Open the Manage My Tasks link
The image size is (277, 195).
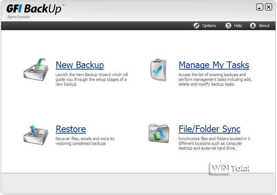pyautogui.click(x=214, y=65)
